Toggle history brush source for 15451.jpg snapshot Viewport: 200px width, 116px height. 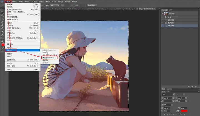(x=162, y=13)
